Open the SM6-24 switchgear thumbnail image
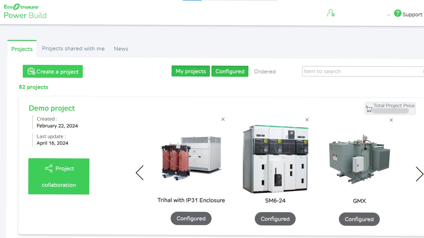The image size is (424, 238). pyautogui.click(x=275, y=159)
